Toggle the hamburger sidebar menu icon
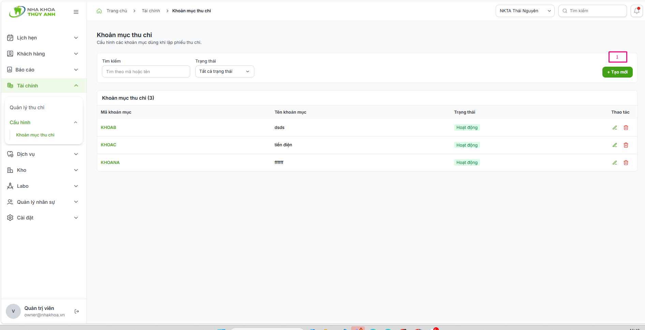Screen dimensions: 645x330 [76, 12]
